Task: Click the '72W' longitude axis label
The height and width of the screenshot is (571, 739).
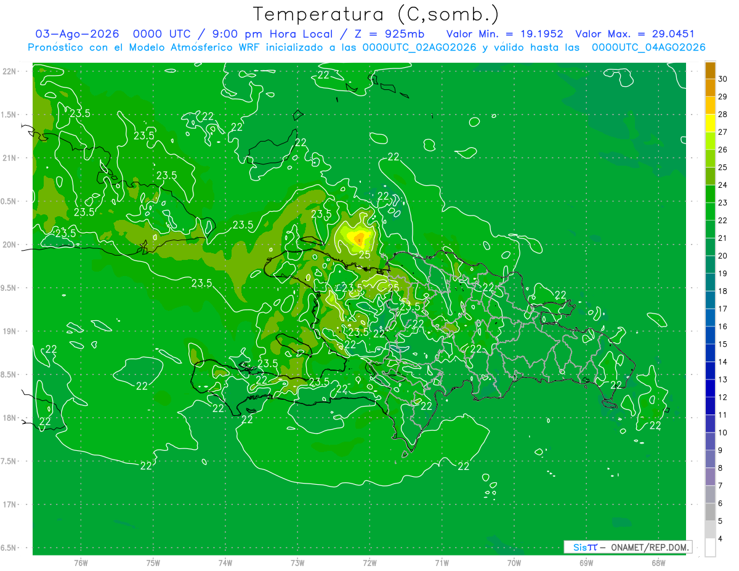Action: tap(369, 562)
